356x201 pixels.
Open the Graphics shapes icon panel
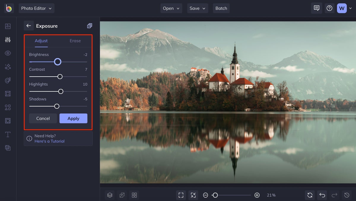tap(8, 107)
